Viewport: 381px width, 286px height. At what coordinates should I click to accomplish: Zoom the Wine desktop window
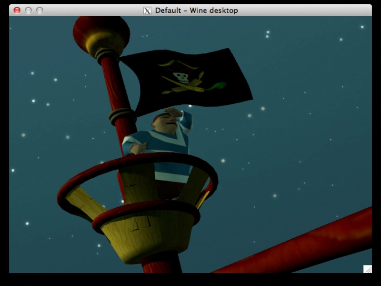coord(40,10)
